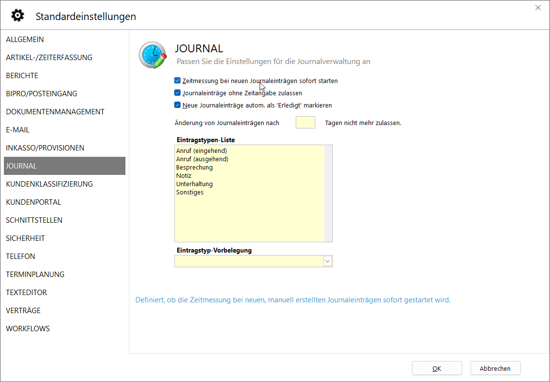Open the WORKFLOWS settings category
Screen dimensions: 550x382
[x=28, y=329]
